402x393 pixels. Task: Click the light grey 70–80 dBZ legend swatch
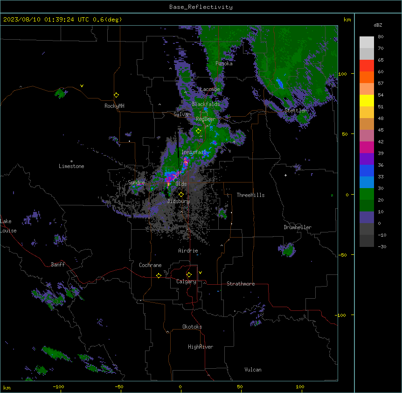click(367, 42)
